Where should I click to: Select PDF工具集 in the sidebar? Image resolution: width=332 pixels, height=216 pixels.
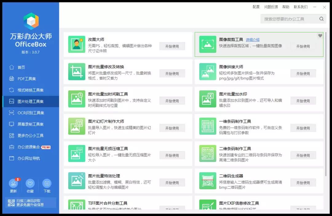[x=26, y=79]
